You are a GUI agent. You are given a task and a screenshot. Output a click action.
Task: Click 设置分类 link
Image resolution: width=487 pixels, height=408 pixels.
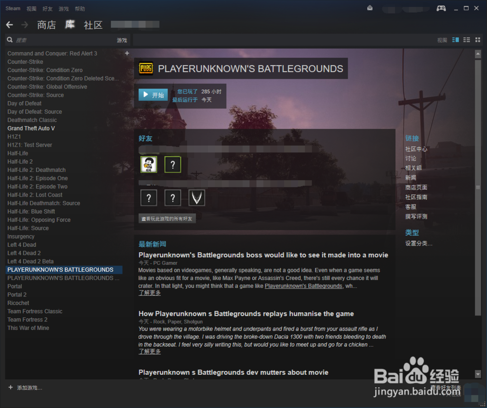pyautogui.click(x=419, y=243)
